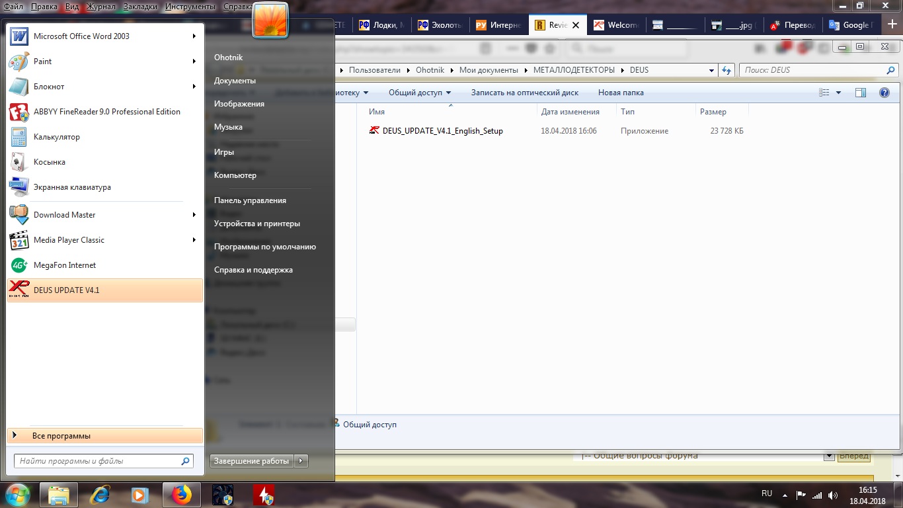Toggle the preview pane button in Explorer
Viewport: 903px width, 508px height.
click(x=860, y=93)
